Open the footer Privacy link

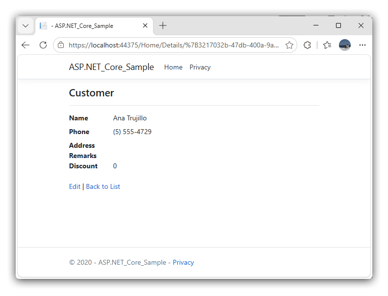pyautogui.click(x=183, y=262)
